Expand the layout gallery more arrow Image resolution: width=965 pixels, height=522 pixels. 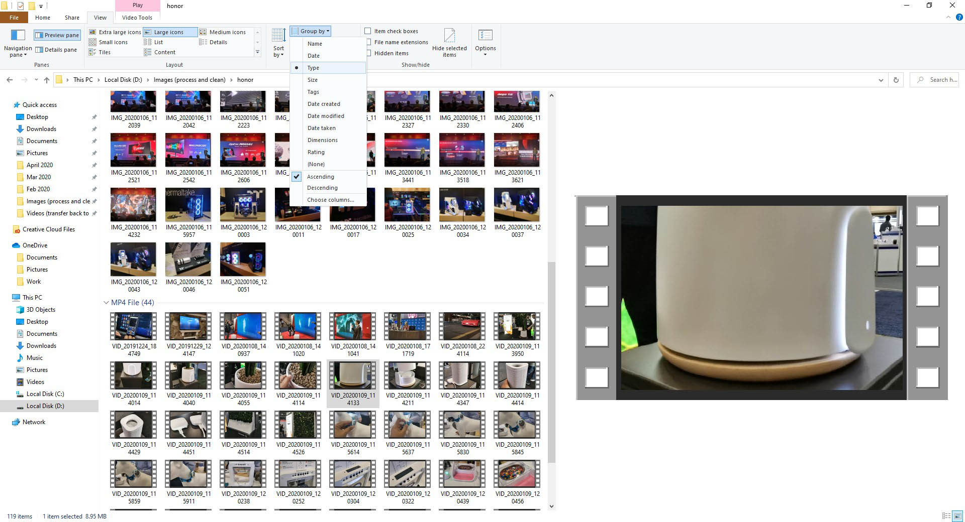coord(257,52)
